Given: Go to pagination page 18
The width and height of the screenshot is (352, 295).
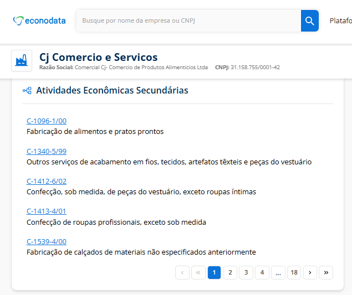Looking at the screenshot, I should click(x=294, y=272).
